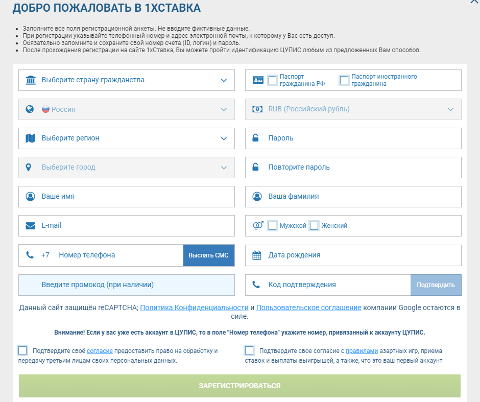Click the gender symbols icon

[x=258, y=225]
